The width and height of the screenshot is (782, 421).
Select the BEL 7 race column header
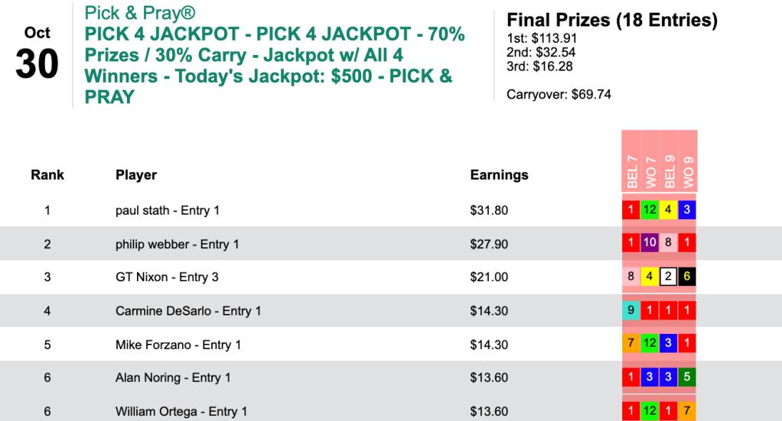pyautogui.click(x=631, y=171)
